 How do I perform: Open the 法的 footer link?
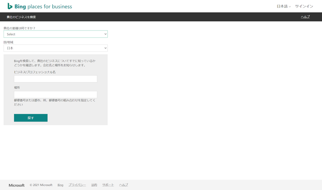tap(94, 185)
